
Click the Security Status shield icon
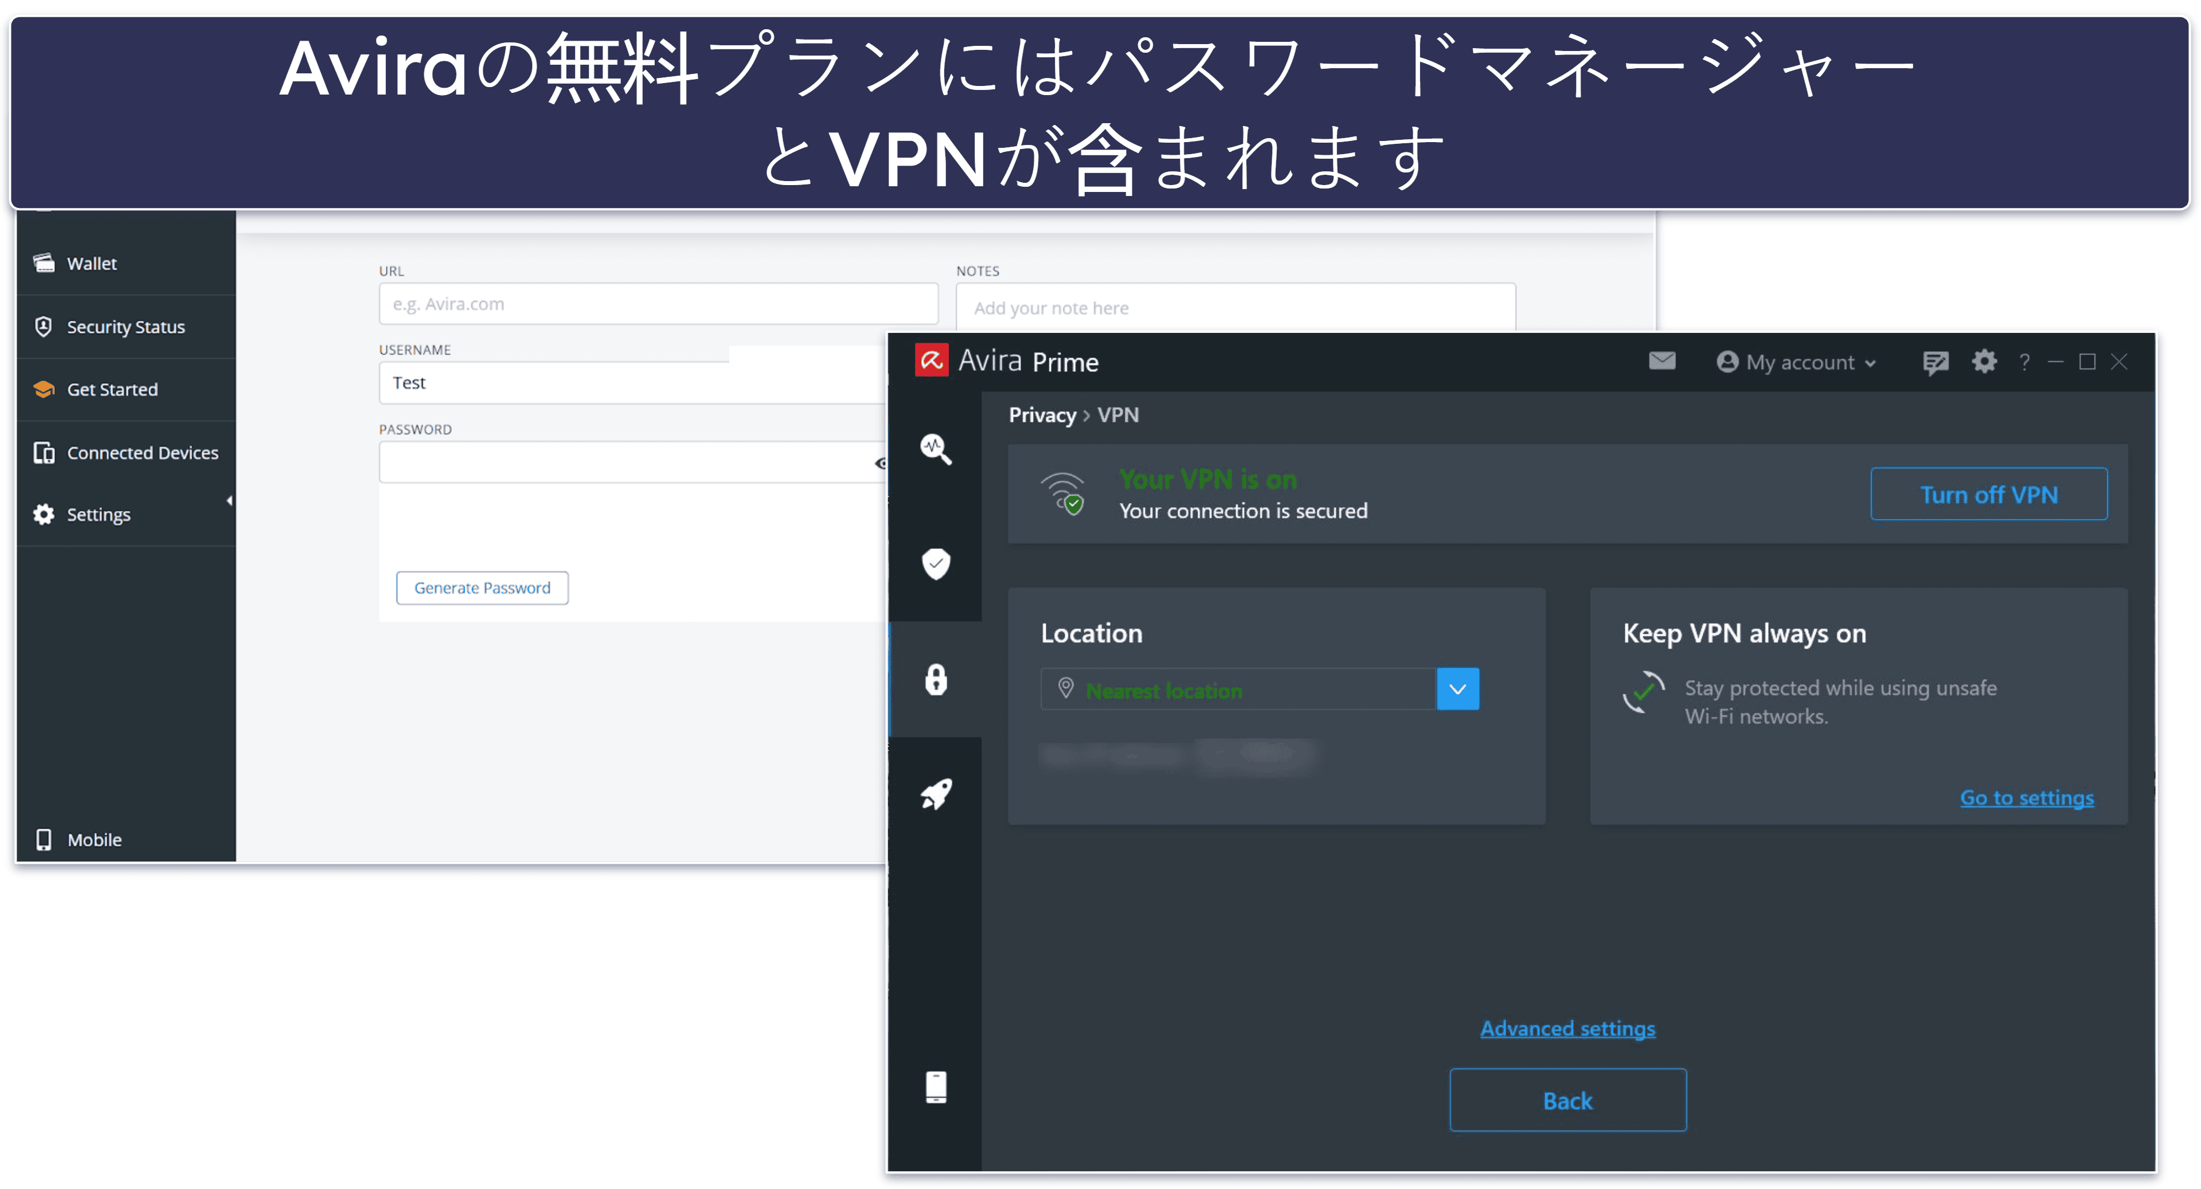(44, 326)
